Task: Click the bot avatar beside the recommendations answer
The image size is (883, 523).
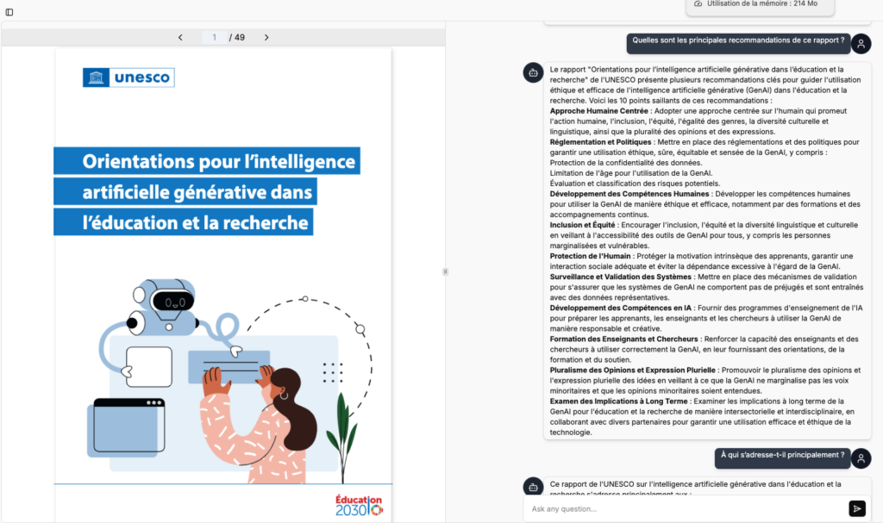Action: coord(533,72)
